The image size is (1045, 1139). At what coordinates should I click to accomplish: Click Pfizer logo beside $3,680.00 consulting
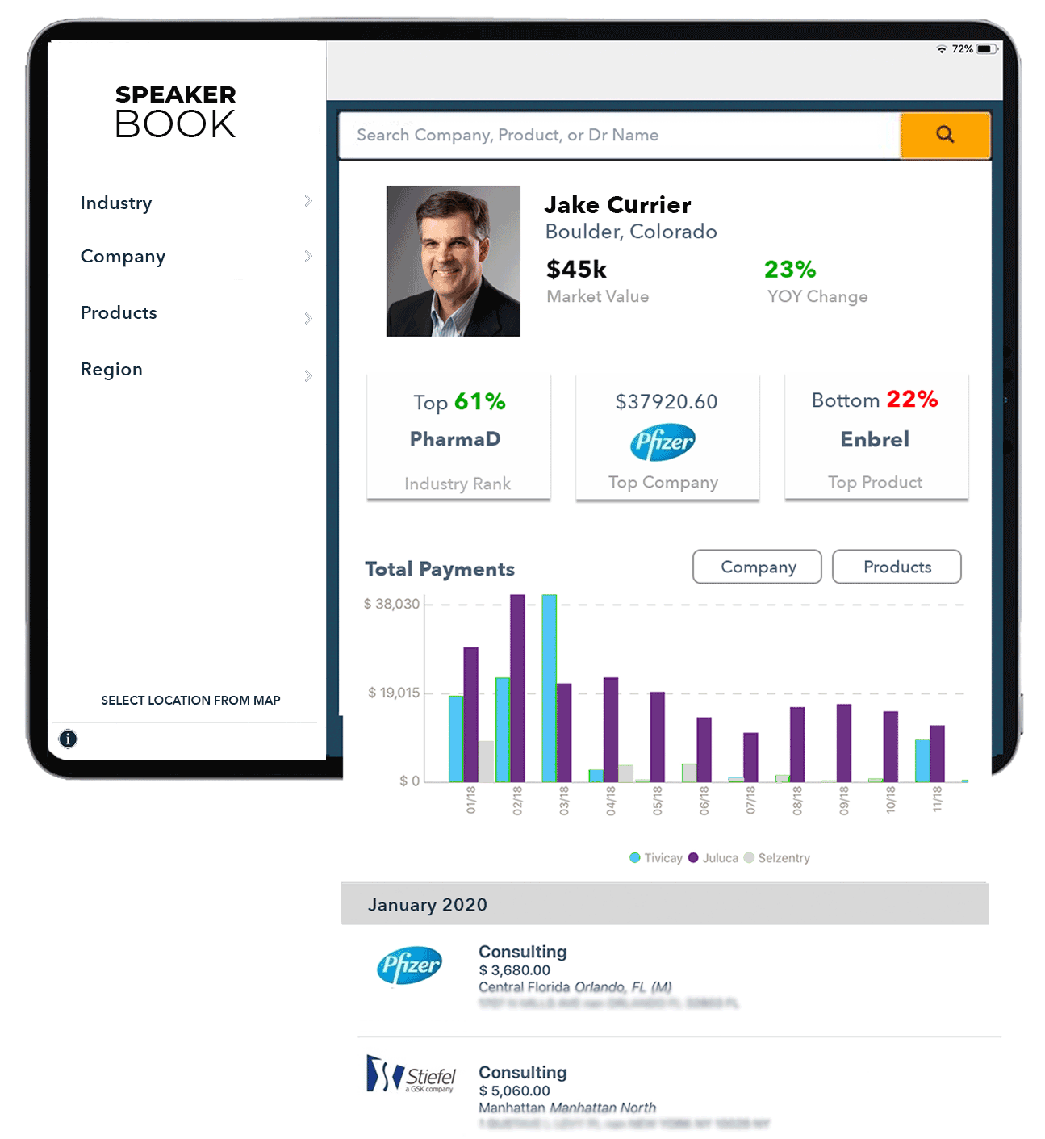[x=410, y=965]
